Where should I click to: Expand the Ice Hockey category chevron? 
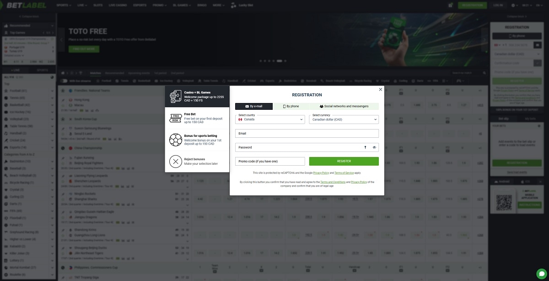coord(53,112)
